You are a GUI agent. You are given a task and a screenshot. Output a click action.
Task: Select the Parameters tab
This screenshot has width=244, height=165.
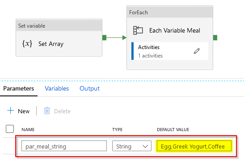[18, 88]
